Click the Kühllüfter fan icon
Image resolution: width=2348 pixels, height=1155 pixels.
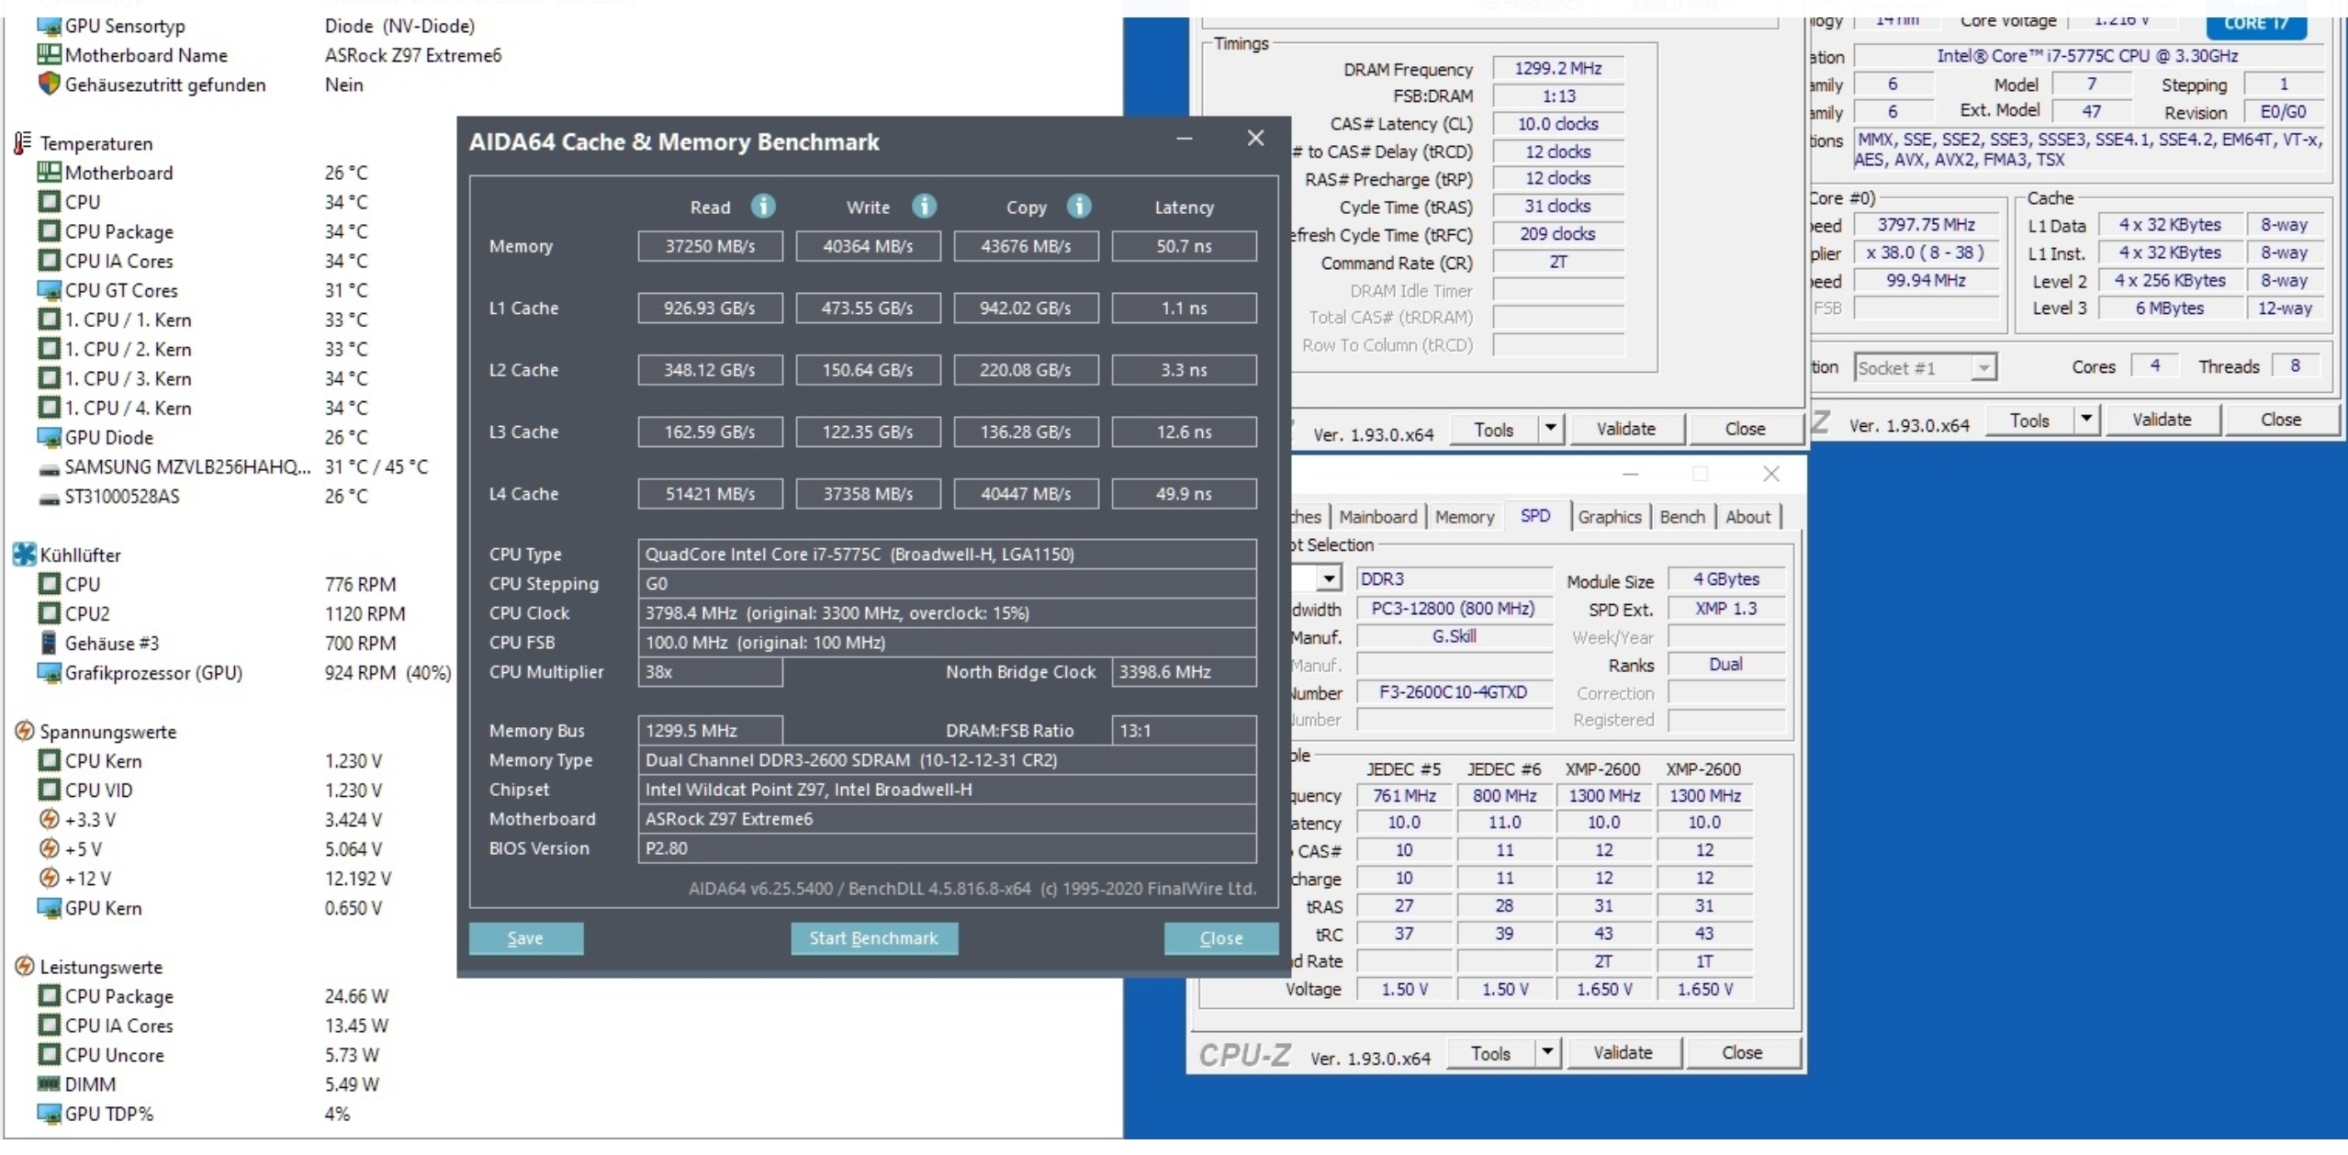pyautogui.click(x=24, y=555)
